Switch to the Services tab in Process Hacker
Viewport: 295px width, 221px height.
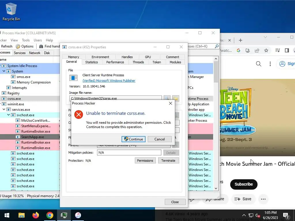pyautogui.click(x=20, y=53)
